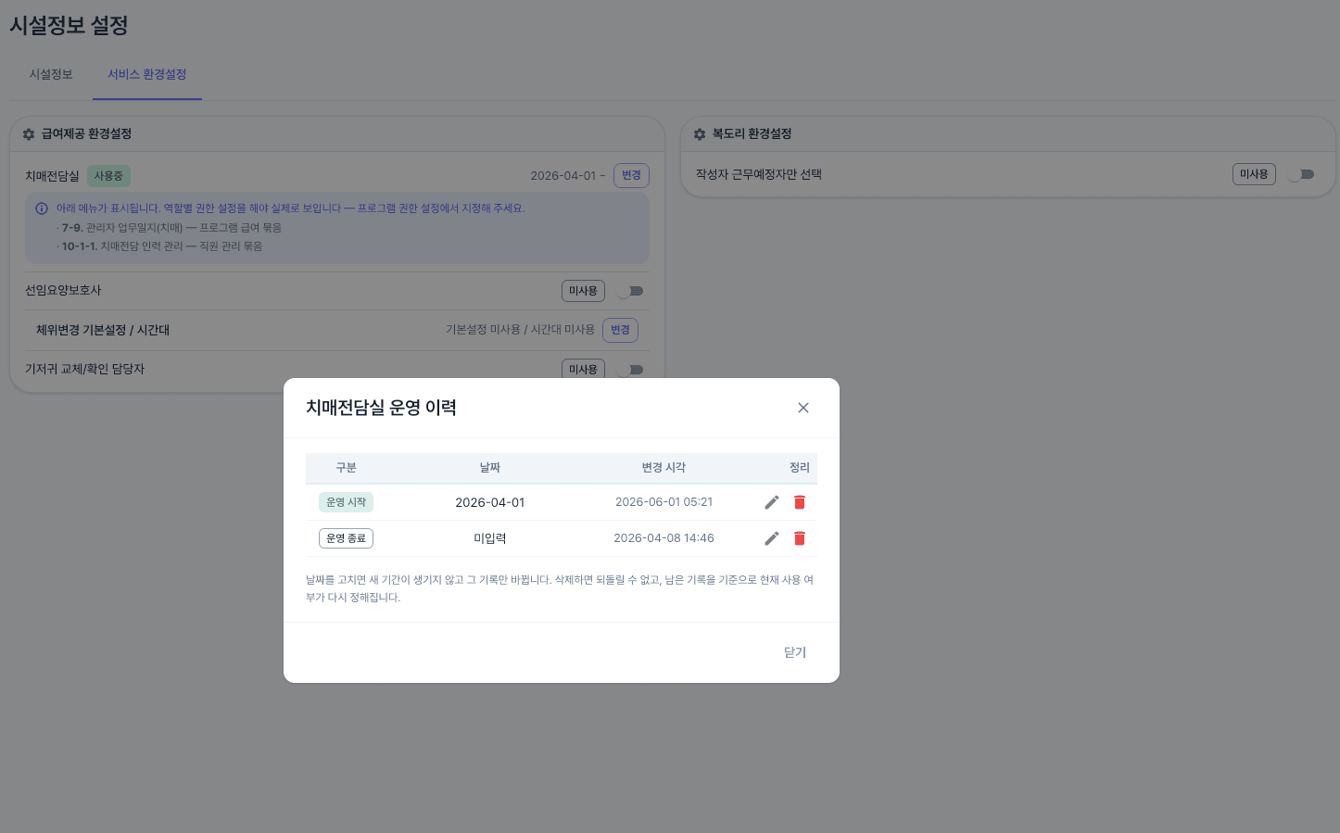1340x833 pixels.
Task: Click the 미입력 date cell
Action: 489,538
